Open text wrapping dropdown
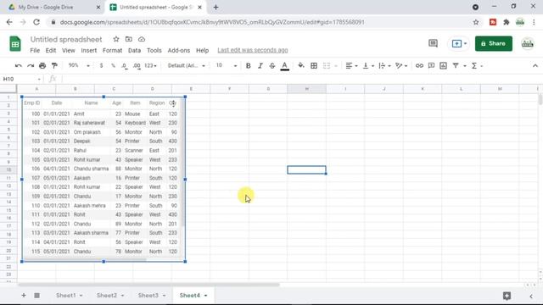Screen dimensions: 543x305 pyautogui.click(x=384, y=66)
